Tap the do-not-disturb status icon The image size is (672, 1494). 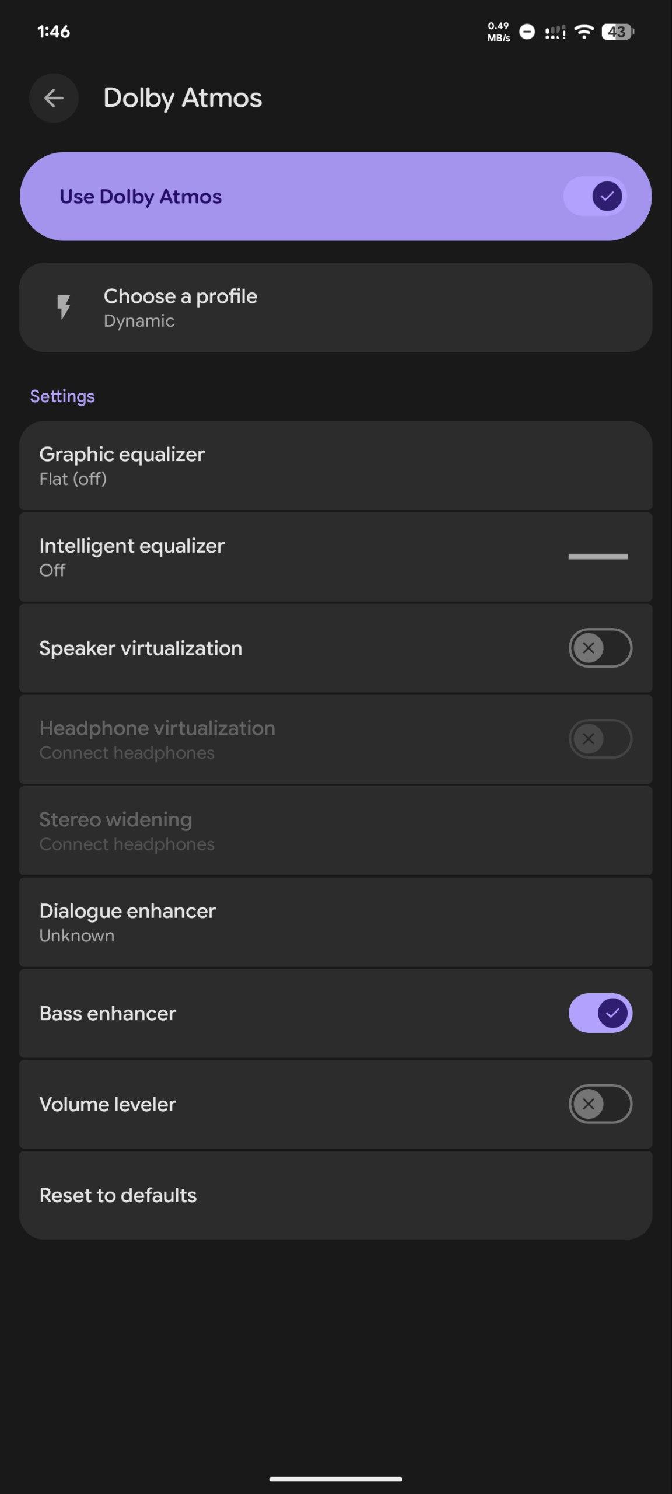pos(527,32)
